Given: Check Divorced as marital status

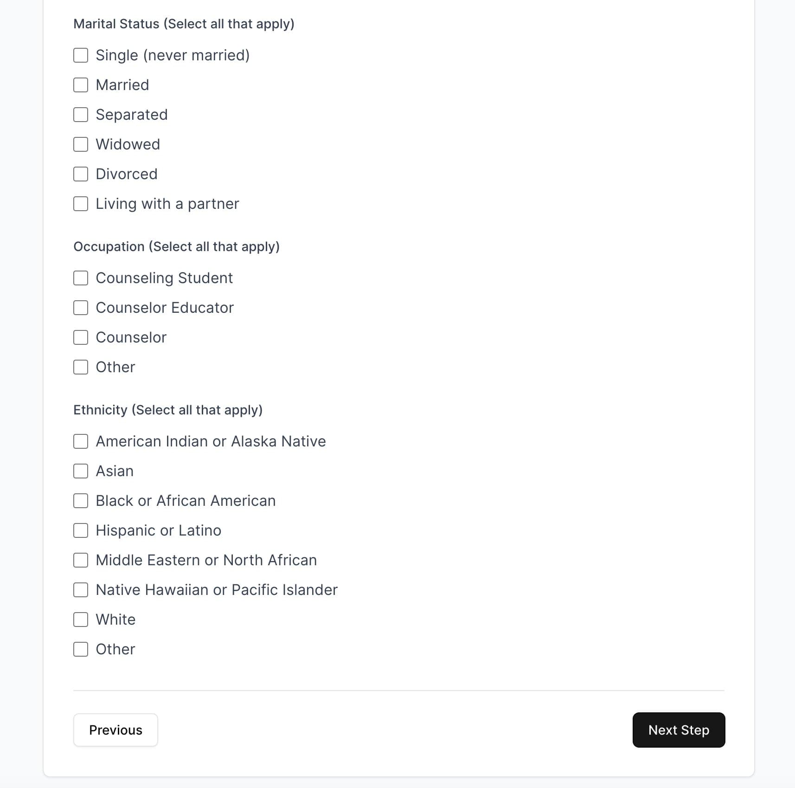Looking at the screenshot, I should [81, 174].
